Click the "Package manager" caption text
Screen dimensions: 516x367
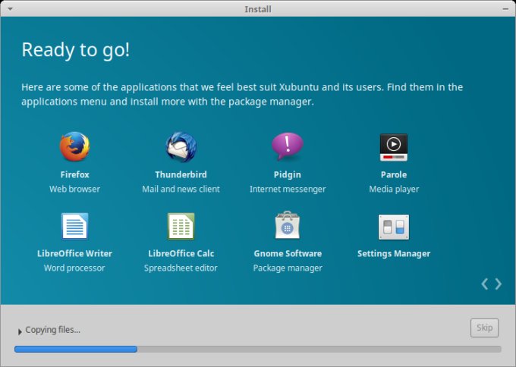coord(287,268)
